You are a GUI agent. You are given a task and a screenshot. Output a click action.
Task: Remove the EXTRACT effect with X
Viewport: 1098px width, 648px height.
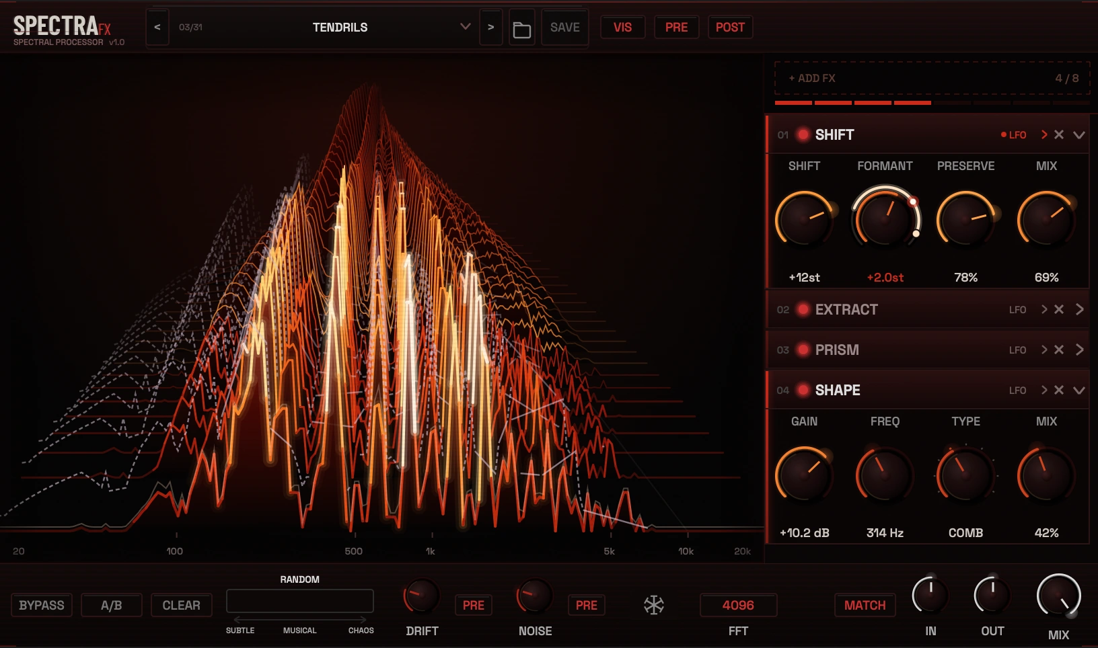[x=1059, y=309]
